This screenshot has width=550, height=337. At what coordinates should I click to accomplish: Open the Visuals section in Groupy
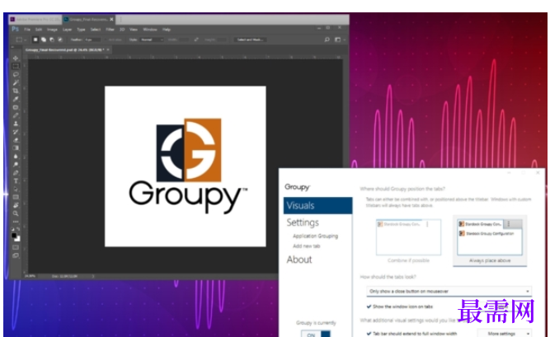pyautogui.click(x=317, y=205)
